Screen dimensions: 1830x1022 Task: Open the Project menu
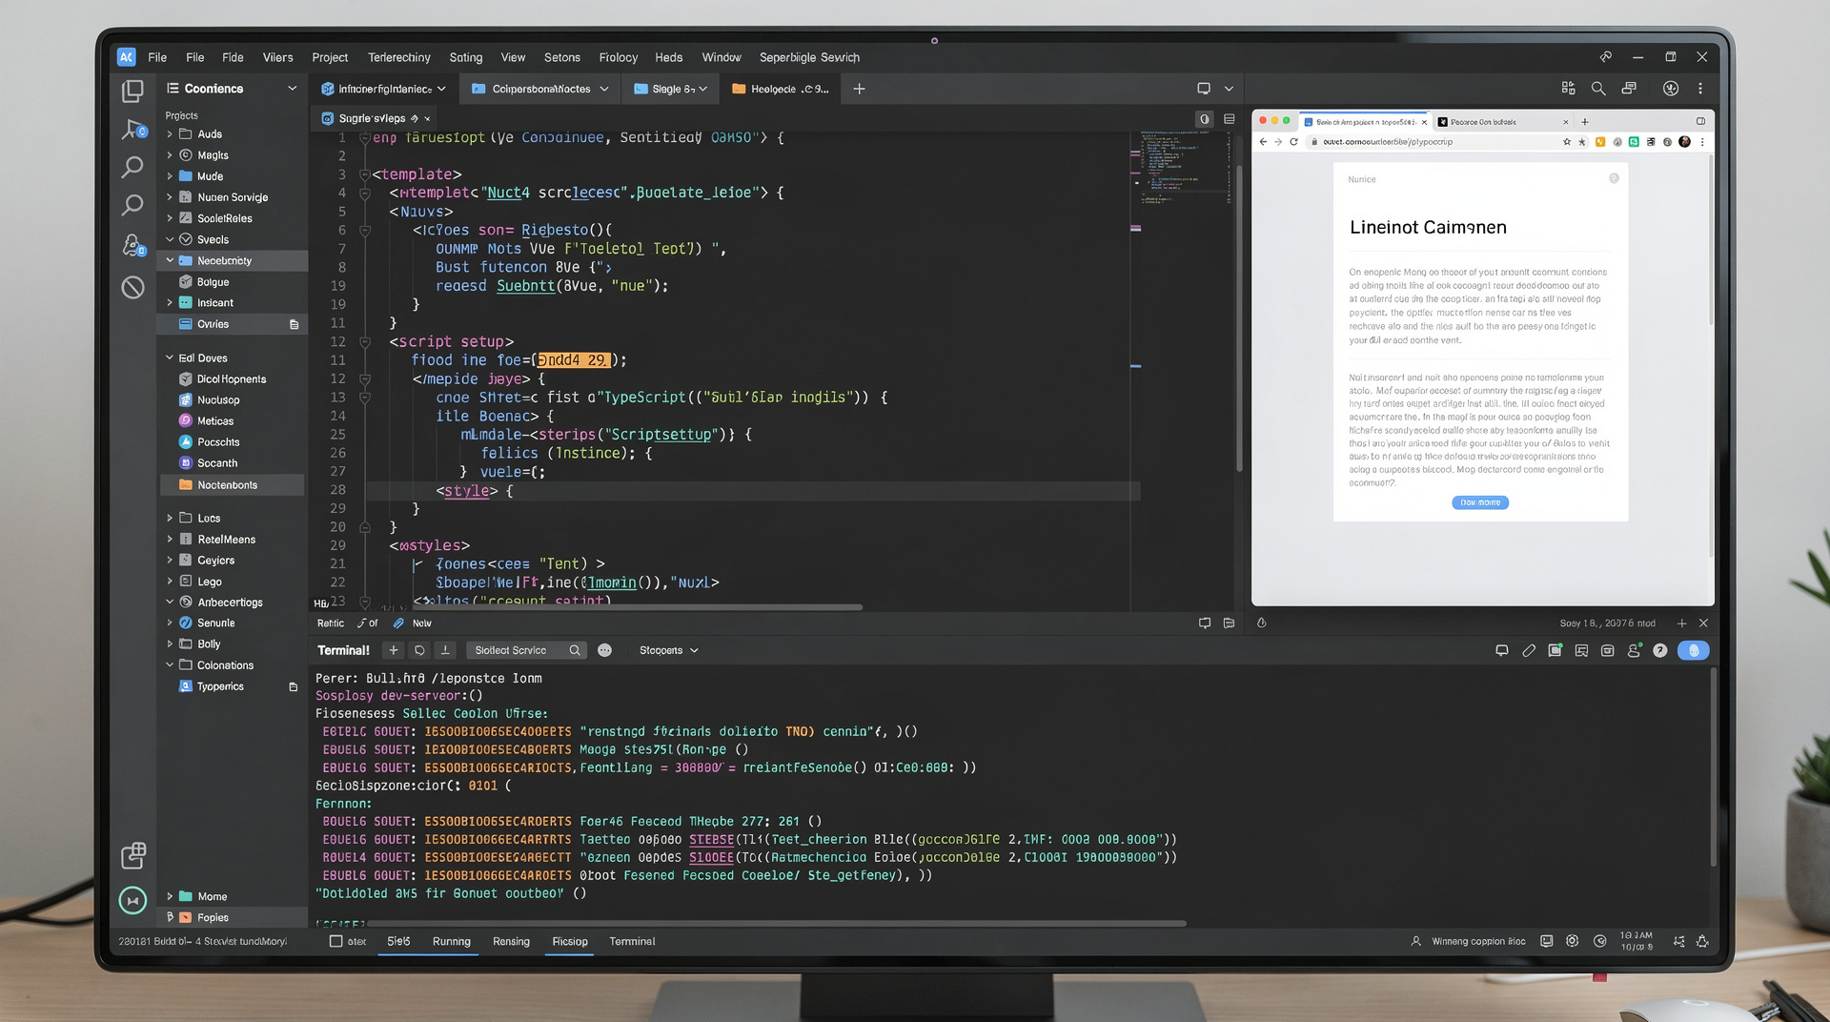click(330, 57)
